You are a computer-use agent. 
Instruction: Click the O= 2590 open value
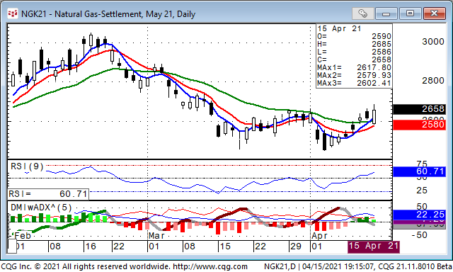354,36
